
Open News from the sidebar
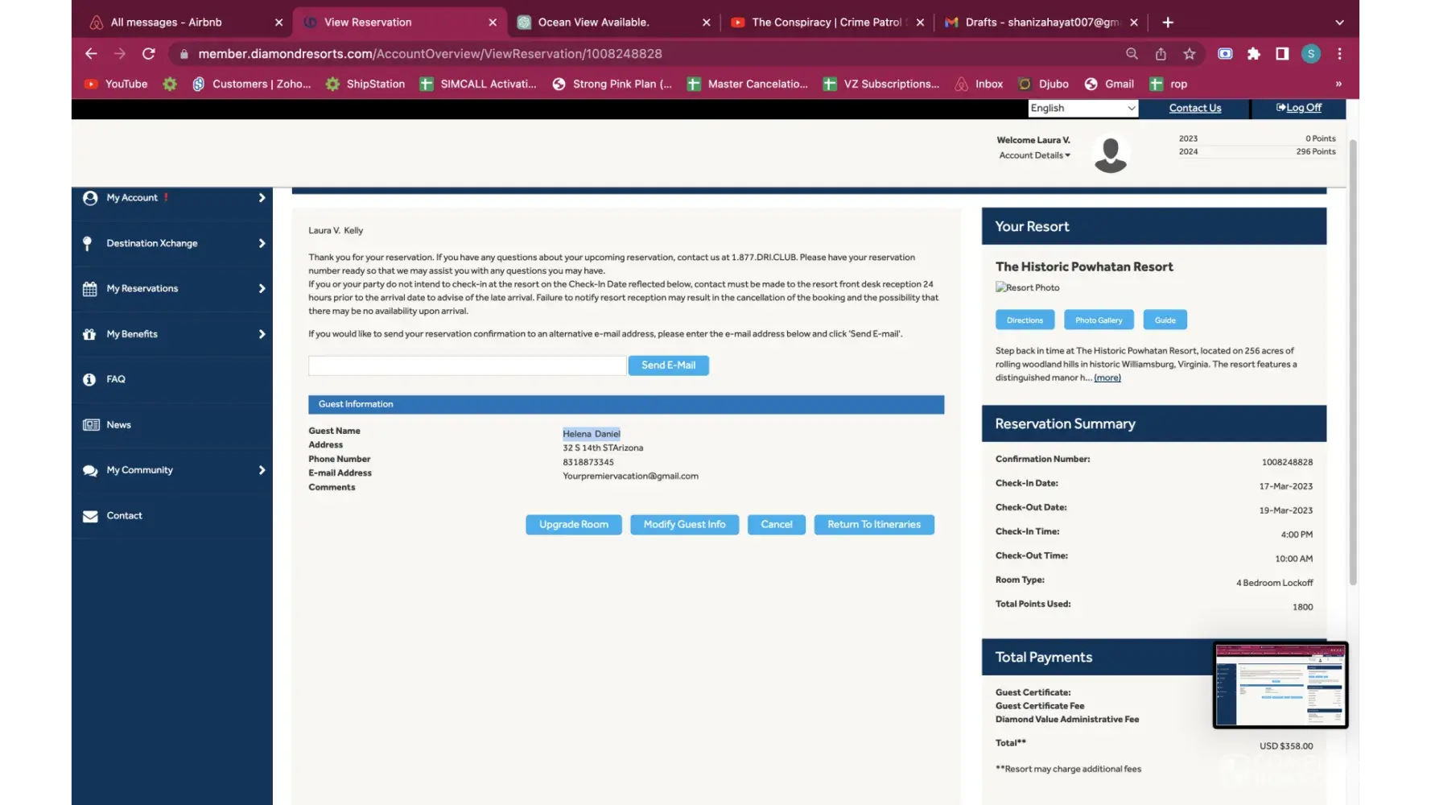pyautogui.click(x=172, y=425)
